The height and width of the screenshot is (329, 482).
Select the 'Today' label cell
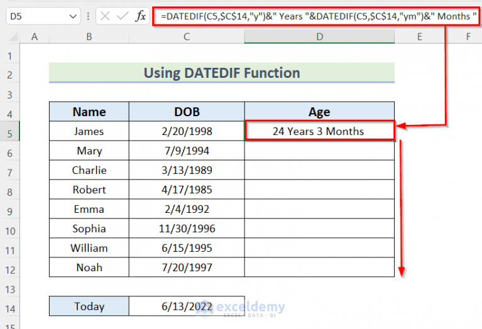coord(89,306)
